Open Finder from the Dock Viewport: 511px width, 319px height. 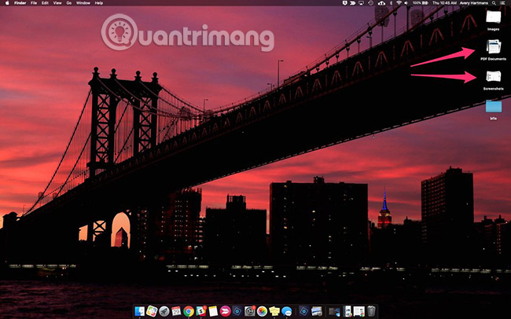click(x=140, y=311)
